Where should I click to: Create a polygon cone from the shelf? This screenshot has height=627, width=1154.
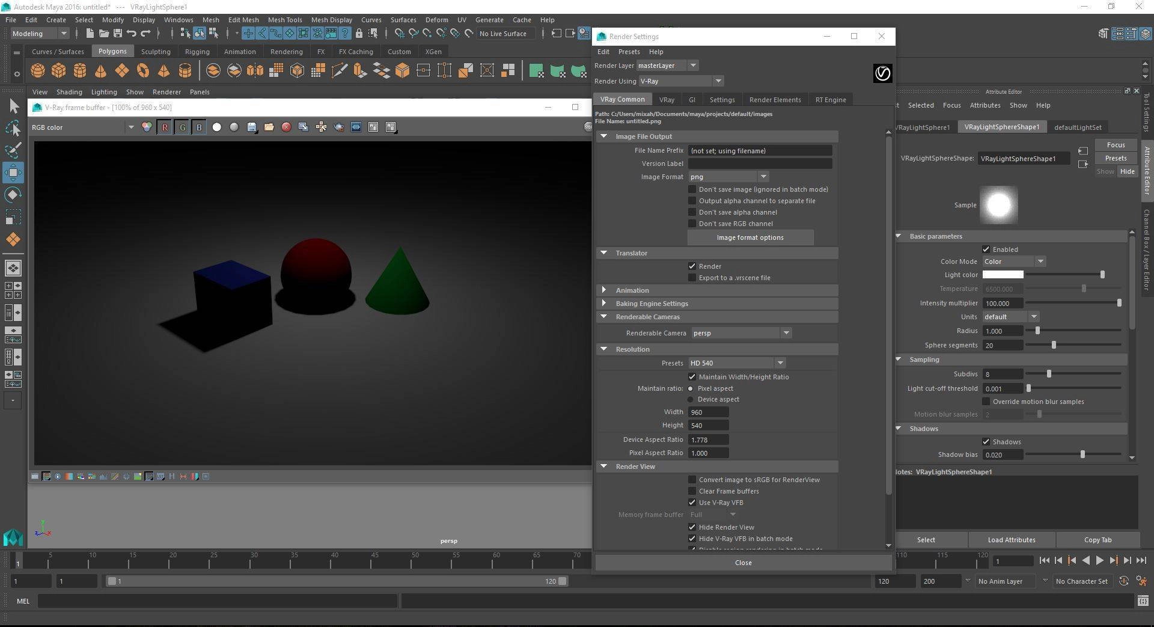click(101, 71)
